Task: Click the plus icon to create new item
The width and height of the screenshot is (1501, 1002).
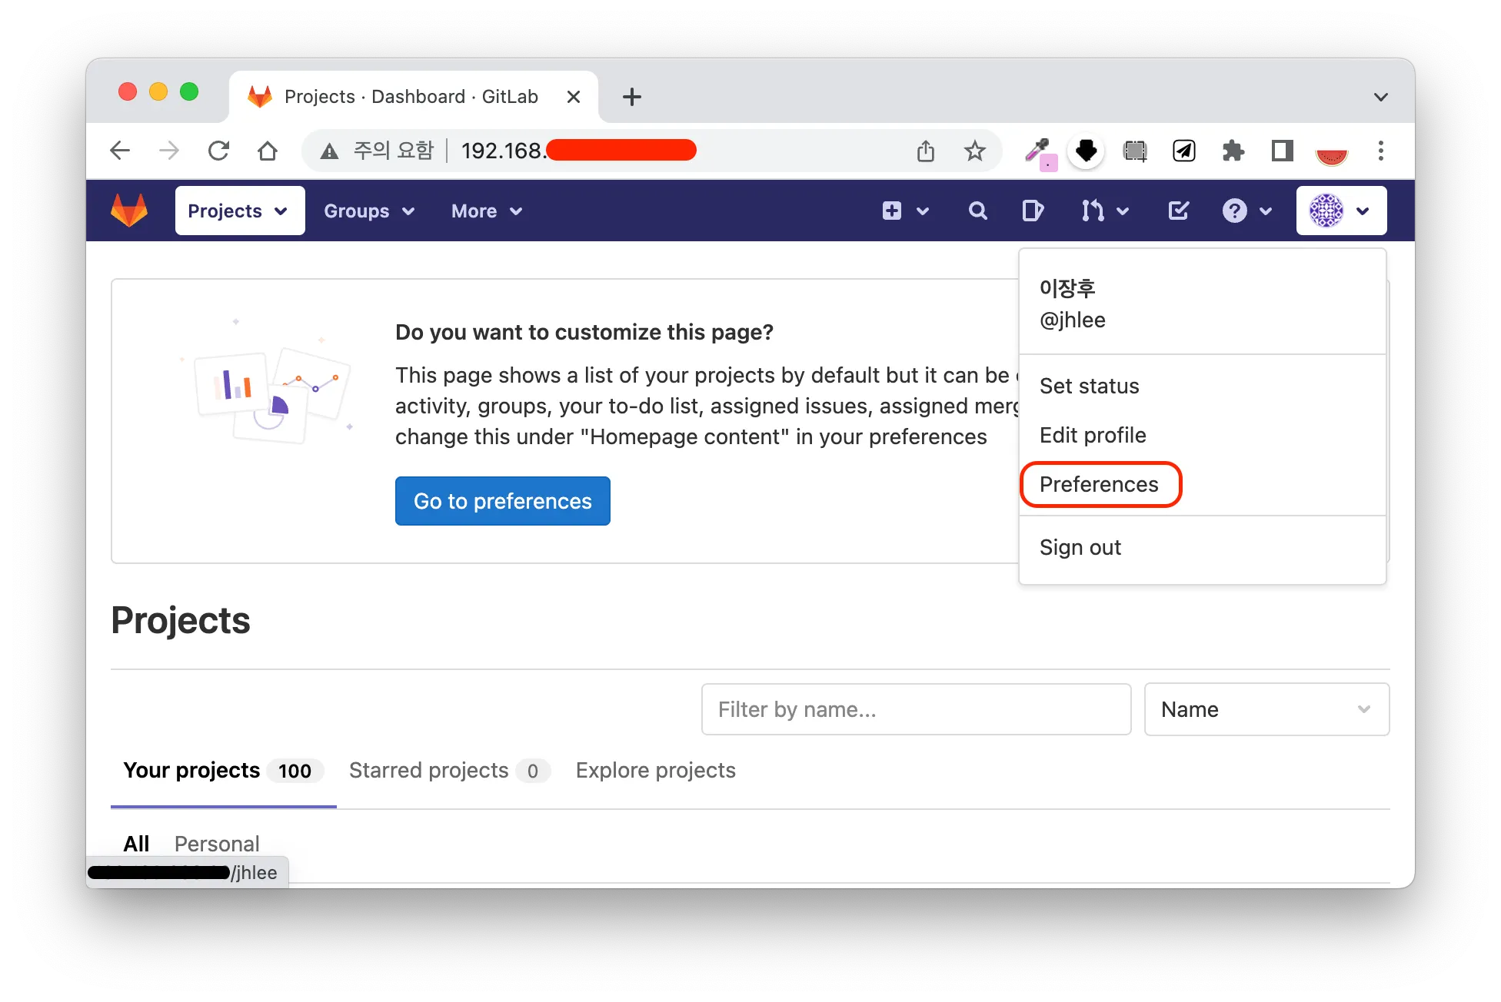Action: point(892,211)
